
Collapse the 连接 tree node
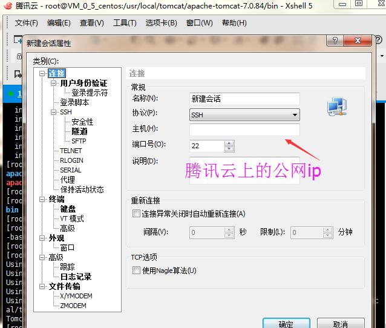pos(42,73)
